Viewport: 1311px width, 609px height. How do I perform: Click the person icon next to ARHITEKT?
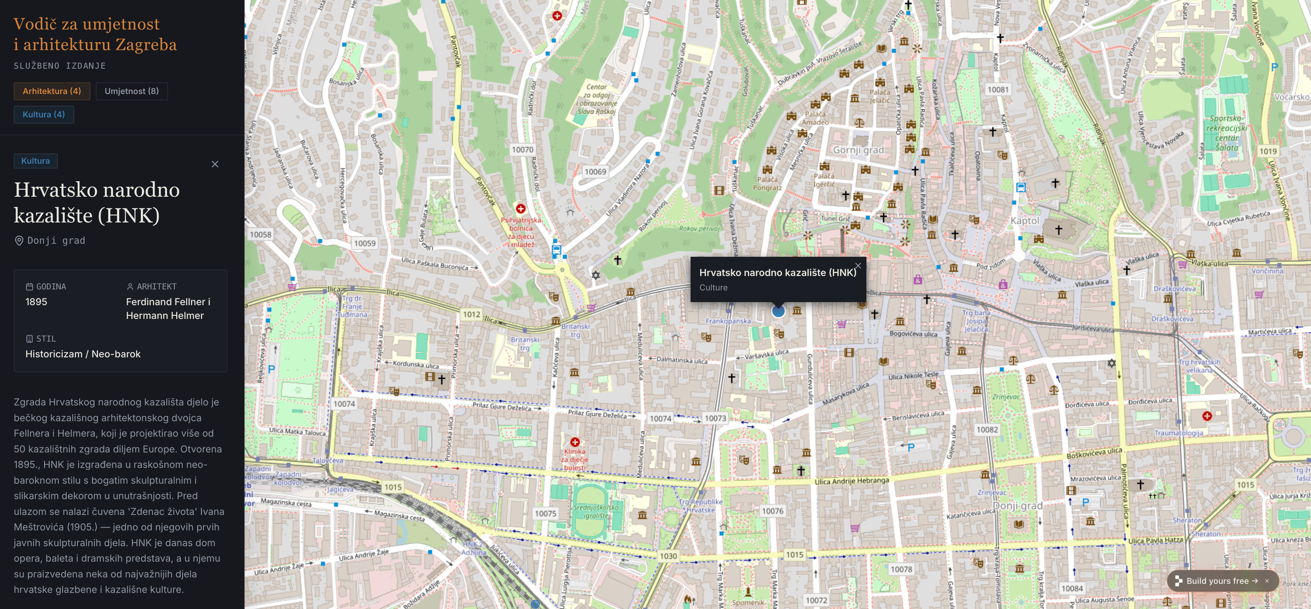click(x=130, y=287)
